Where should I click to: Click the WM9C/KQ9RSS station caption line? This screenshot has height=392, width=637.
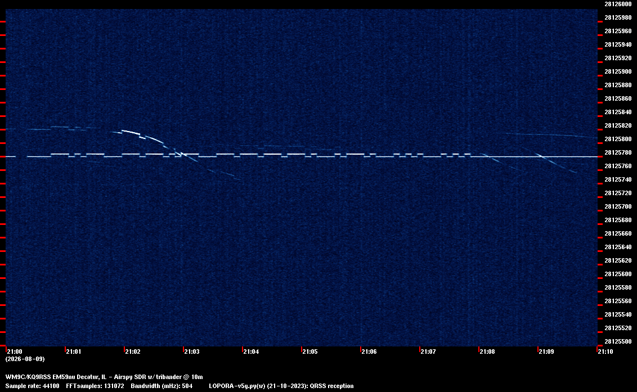[x=104, y=377]
